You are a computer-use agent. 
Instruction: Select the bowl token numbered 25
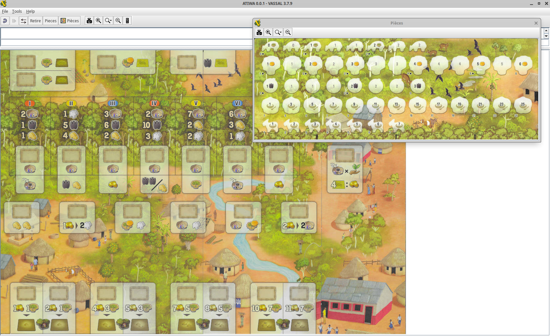523,105
